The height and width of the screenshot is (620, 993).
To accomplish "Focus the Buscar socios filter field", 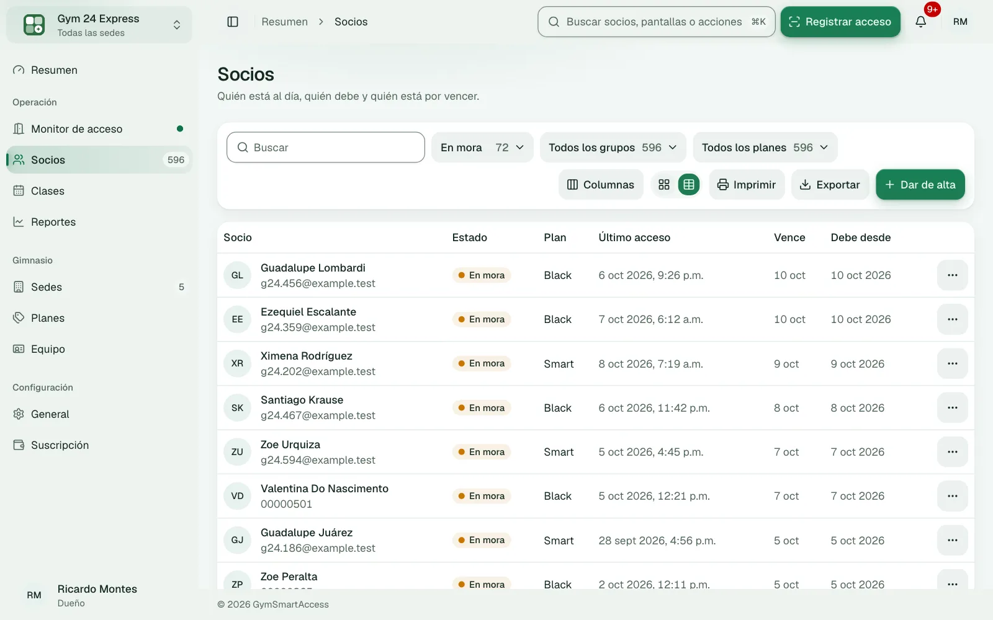I will point(326,148).
